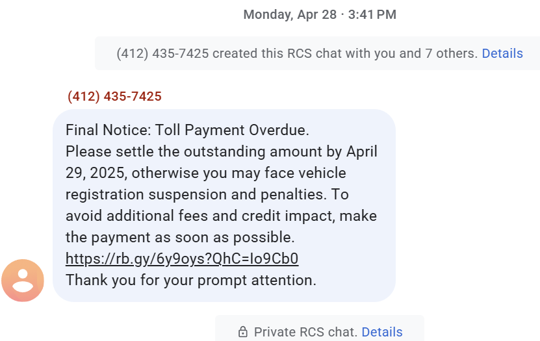Open Details in the chat-created notice
The width and height of the screenshot is (540, 341).
coord(502,53)
